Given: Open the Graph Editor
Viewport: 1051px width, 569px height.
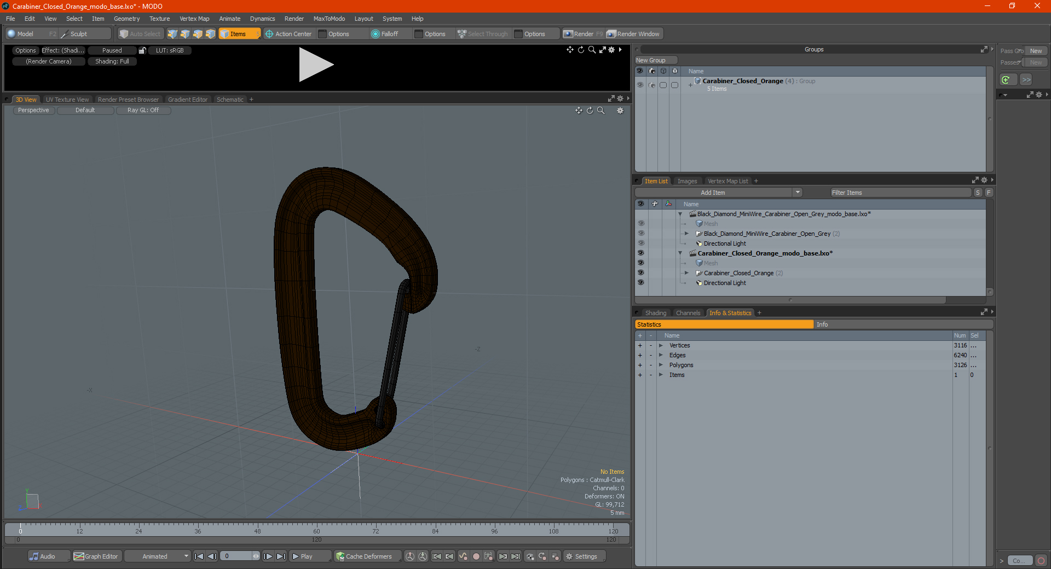Looking at the screenshot, I should coord(96,556).
